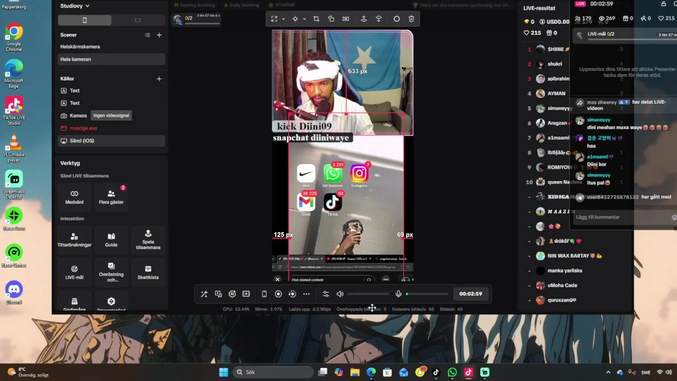Add a new source in Källor
Image resolution: width=677 pixels, height=381 pixels.
coord(159,79)
